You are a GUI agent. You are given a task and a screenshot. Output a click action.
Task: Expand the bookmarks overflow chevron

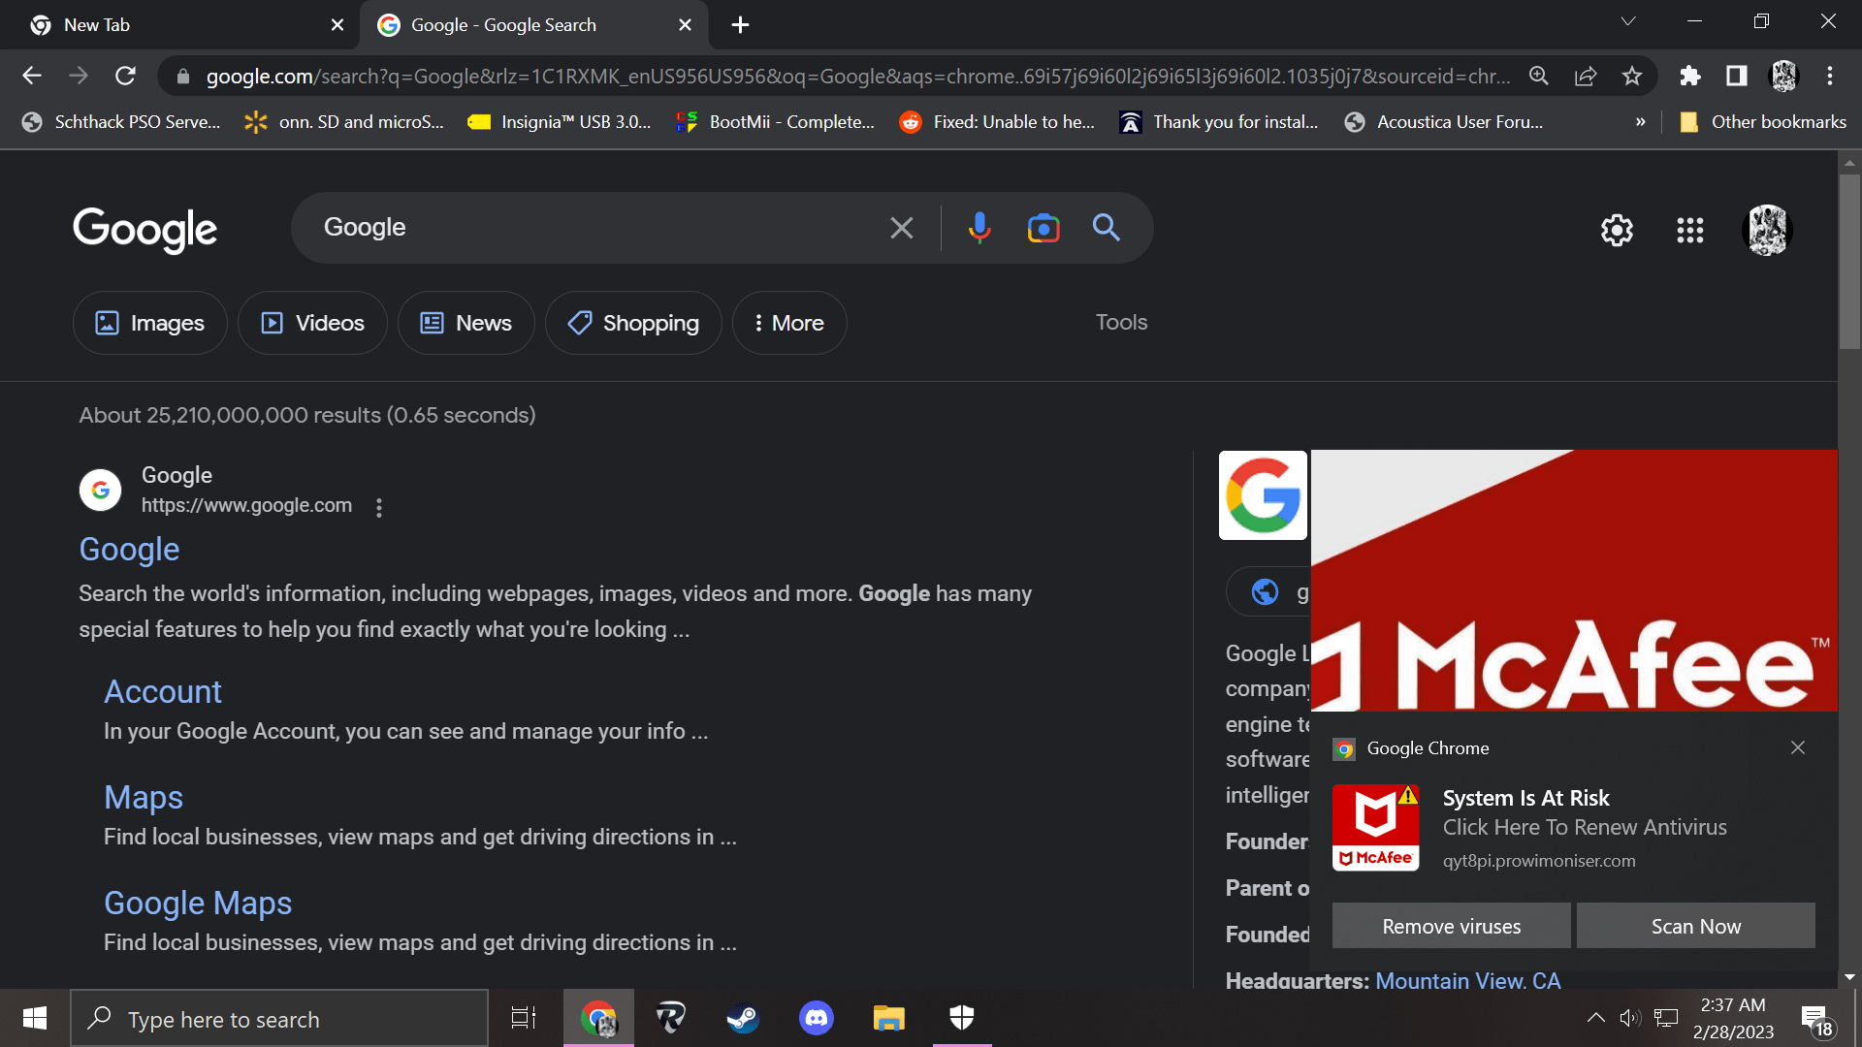pos(1641,121)
